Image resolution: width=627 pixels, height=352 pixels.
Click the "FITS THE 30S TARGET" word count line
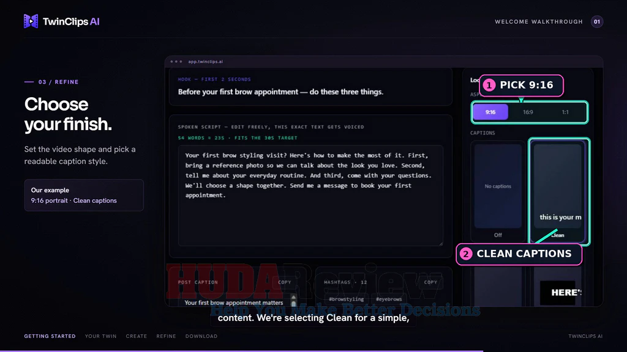[238, 137]
